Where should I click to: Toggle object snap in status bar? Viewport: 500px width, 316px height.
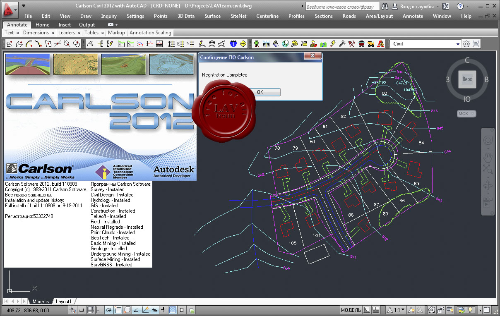118,310
